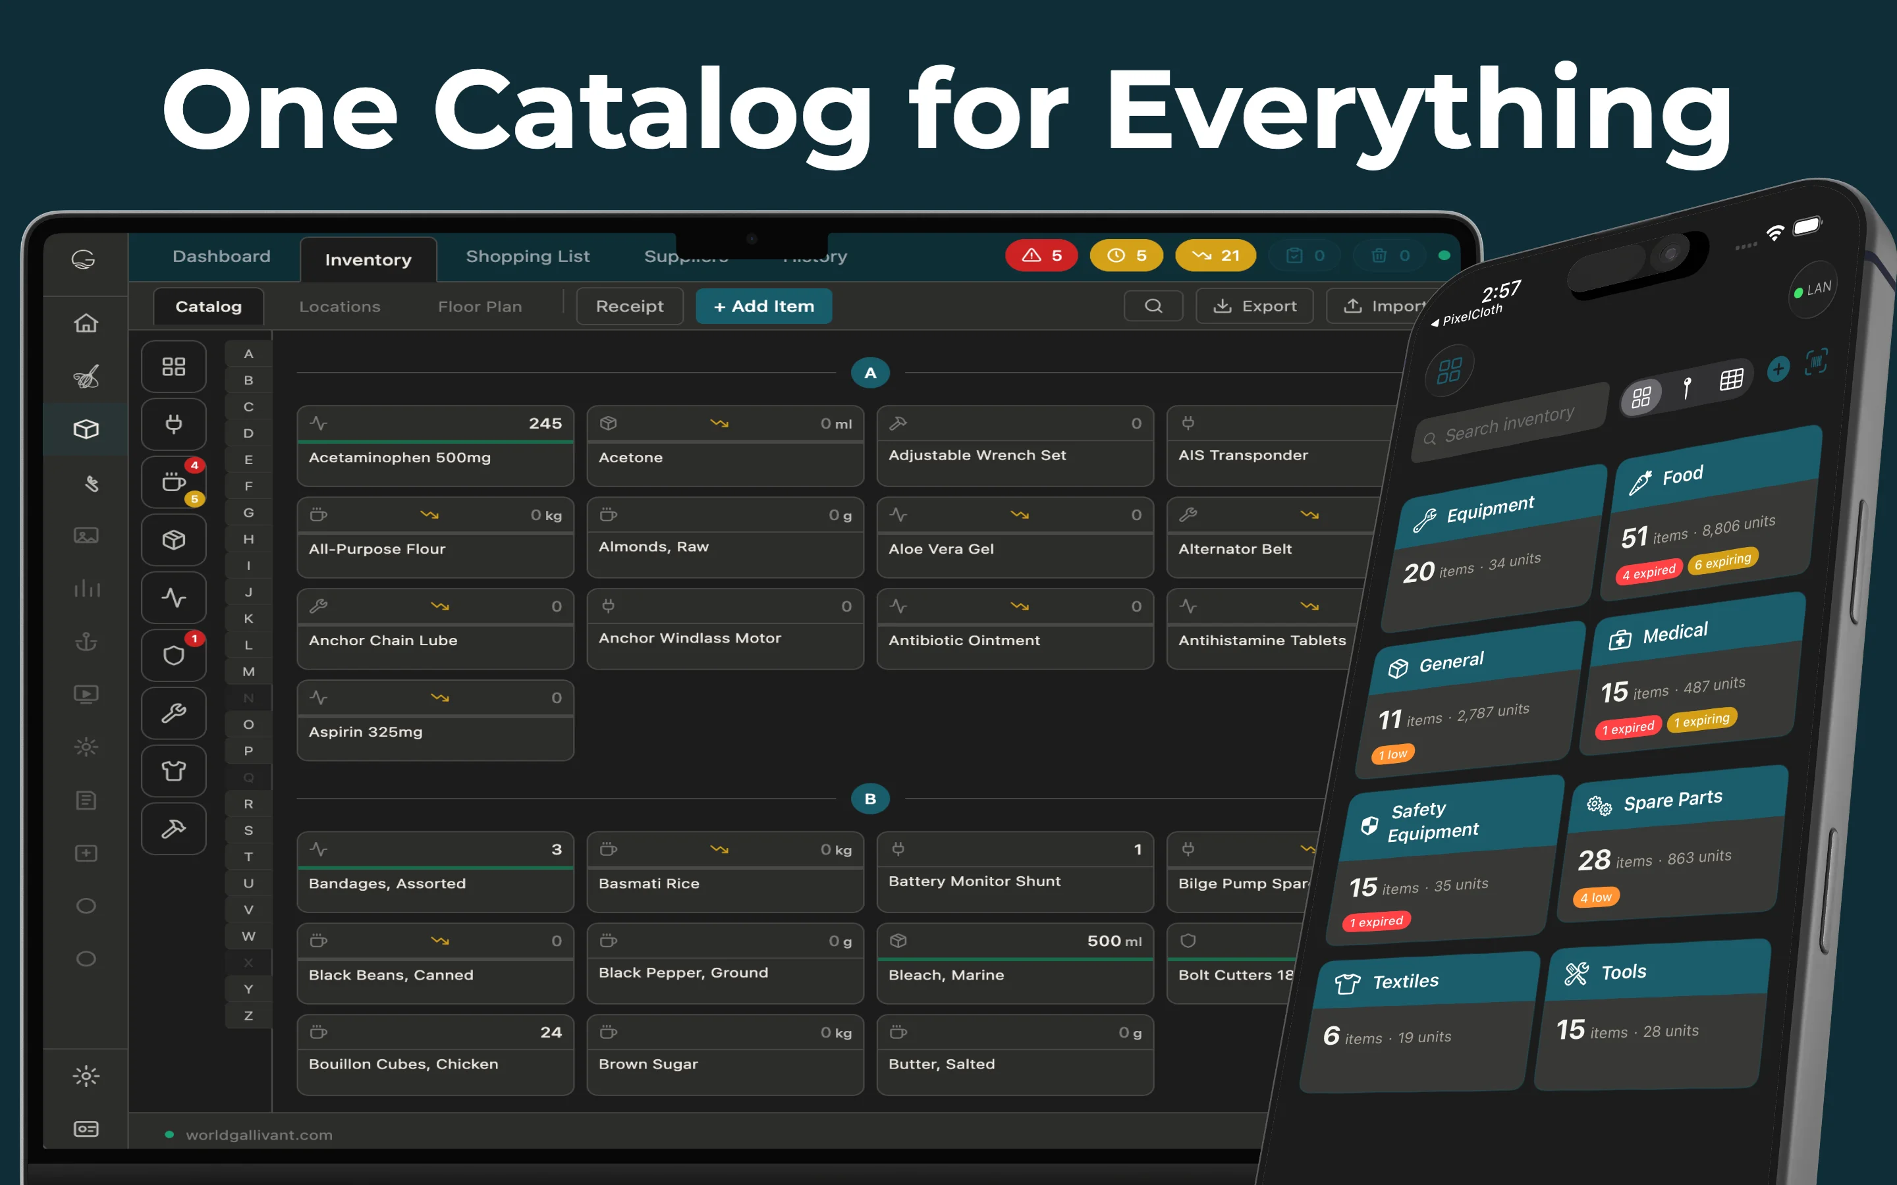
Task: Jump to letter M in alphabet index
Action: (248, 671)
